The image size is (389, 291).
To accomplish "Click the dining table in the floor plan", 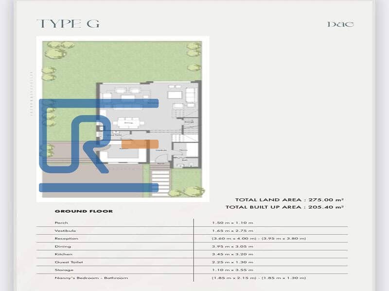I will click(x=128, y=123).
